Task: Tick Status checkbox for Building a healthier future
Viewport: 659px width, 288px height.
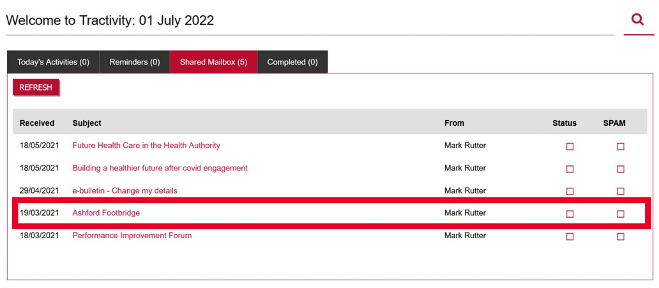Action: pyautogui.click(x=570, y=169)
